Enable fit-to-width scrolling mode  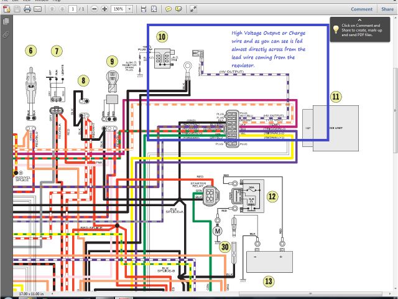pyautogui.click(x=144, y=9)
